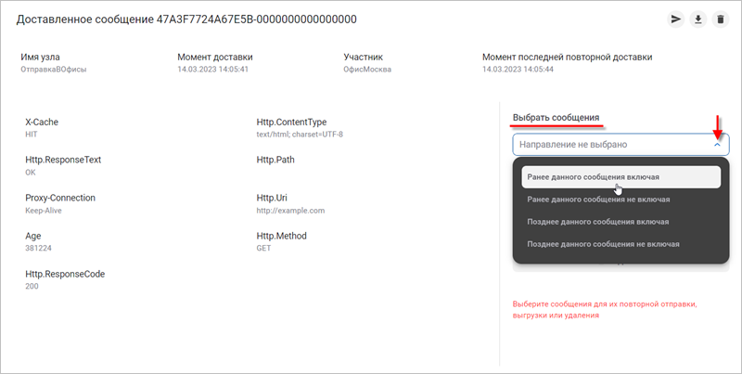Click the delivered message ID title
This screenshot has height=374, width=742.
186,19
